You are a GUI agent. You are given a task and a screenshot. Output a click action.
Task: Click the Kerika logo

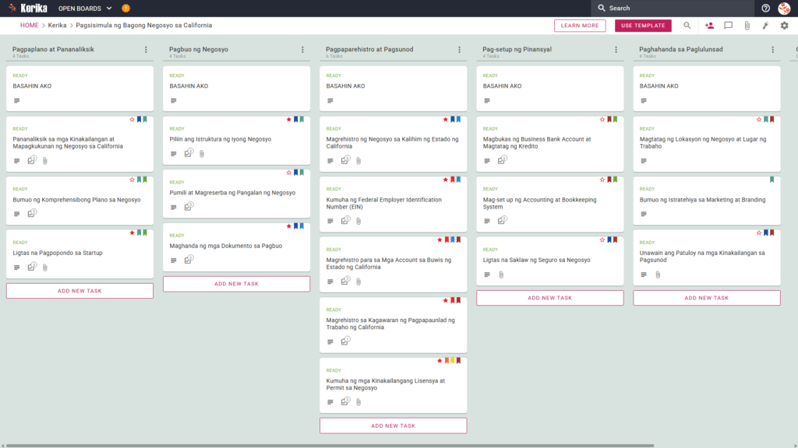coord(29,8)
